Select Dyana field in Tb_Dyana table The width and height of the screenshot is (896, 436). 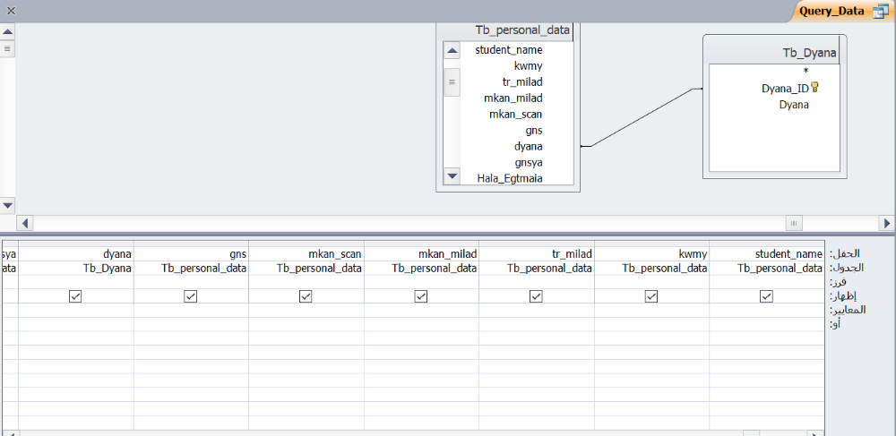pyautogui.click(x=794, y=105)
